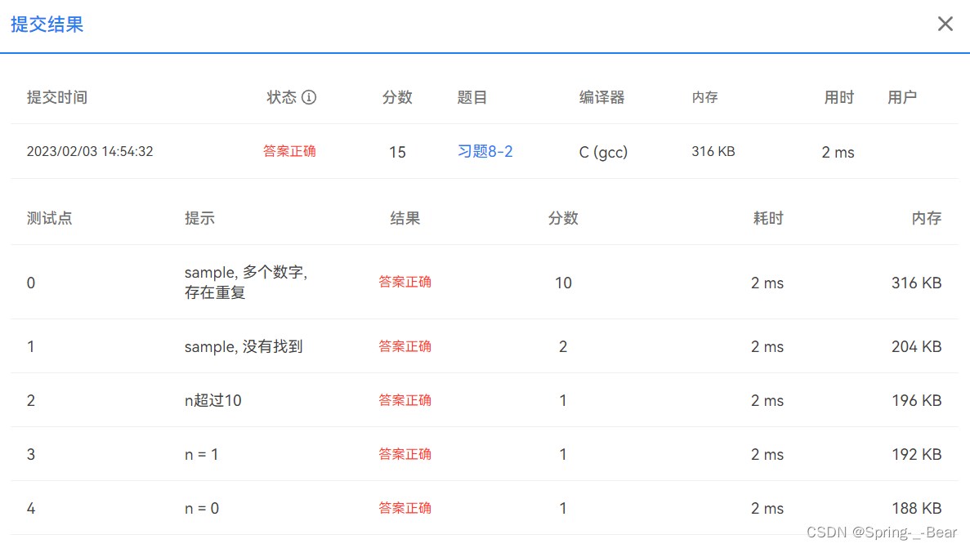This screenshot has height=548, width=970.
Task: Click memory value 192 KB
Action: click(916, 455)
